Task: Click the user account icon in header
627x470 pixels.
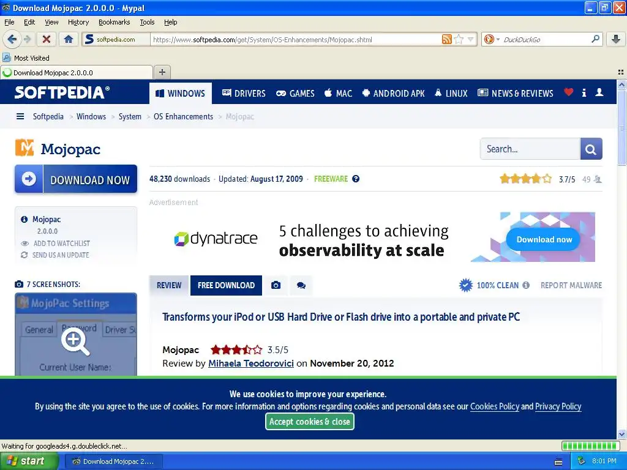Action: [x=599, y=92]
